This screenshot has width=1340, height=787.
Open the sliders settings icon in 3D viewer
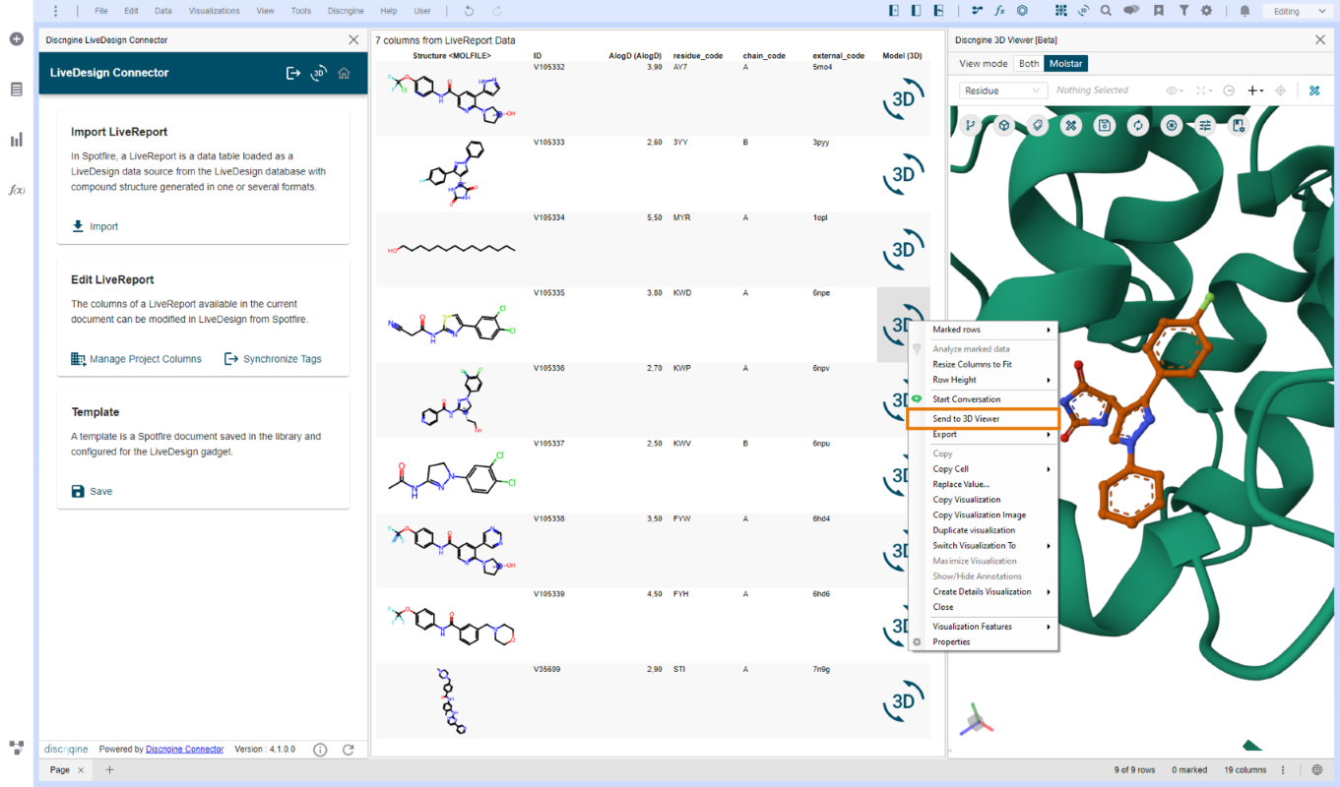coord(1205,125)
